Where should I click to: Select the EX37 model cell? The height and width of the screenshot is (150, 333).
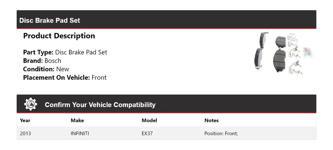coord(147,133)
